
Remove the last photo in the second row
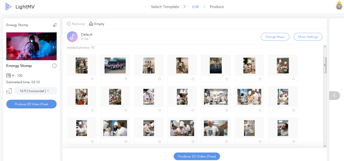point(294,110)
